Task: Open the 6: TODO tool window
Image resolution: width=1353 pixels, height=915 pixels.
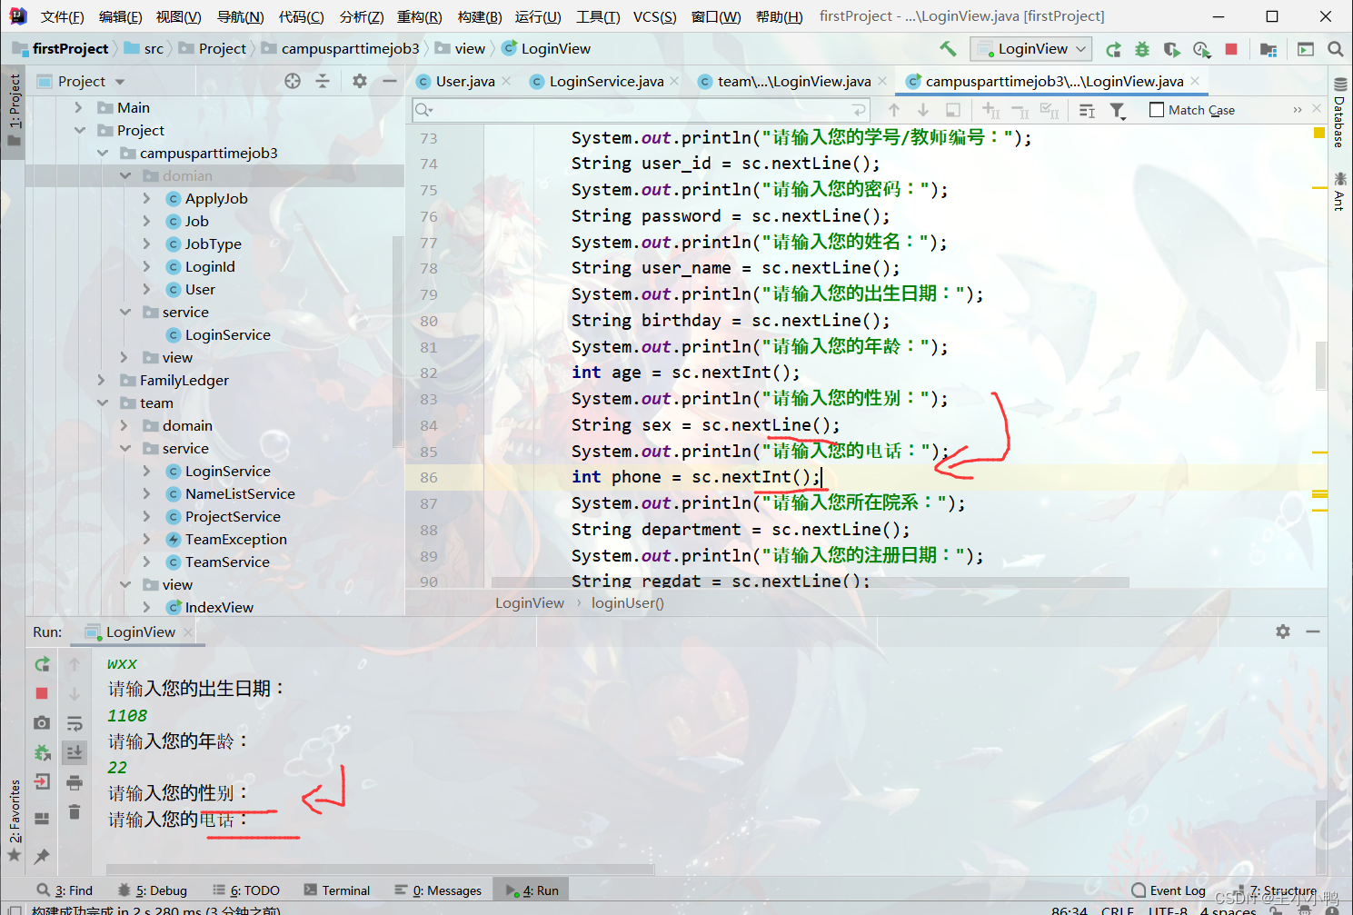Action: 246,890
